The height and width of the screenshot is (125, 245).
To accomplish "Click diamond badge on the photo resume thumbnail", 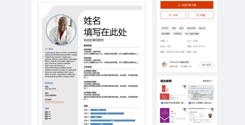I will coord(212,109).
